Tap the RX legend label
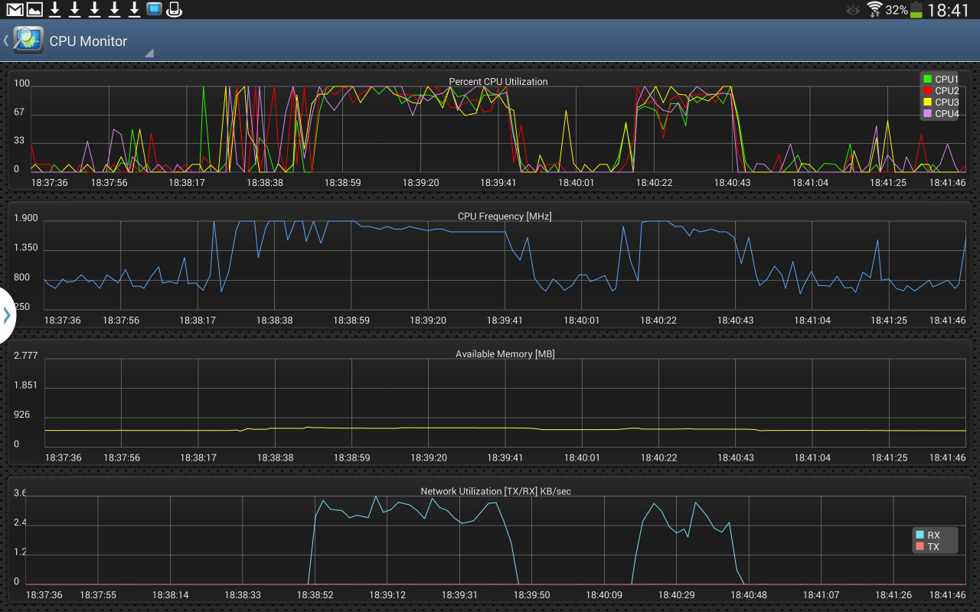This screenshot has width=980, height=612. pyautogui.click(x=933, y=535)
